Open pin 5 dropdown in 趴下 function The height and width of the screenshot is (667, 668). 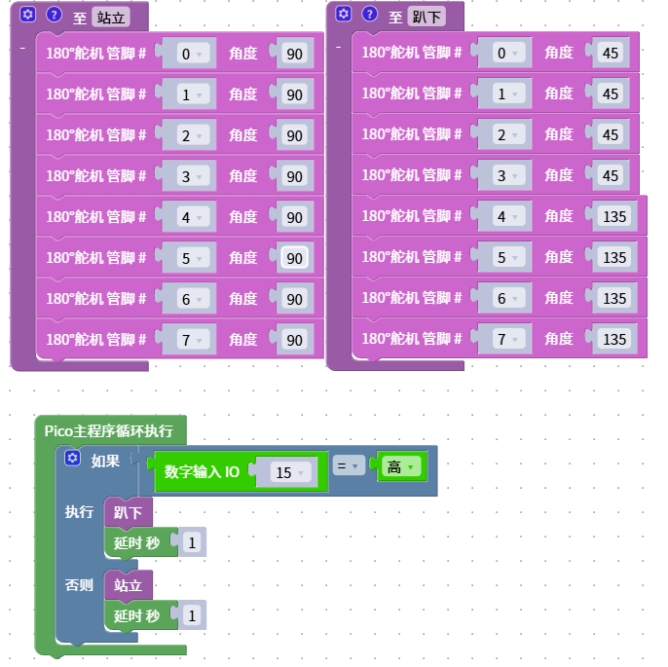508,257
